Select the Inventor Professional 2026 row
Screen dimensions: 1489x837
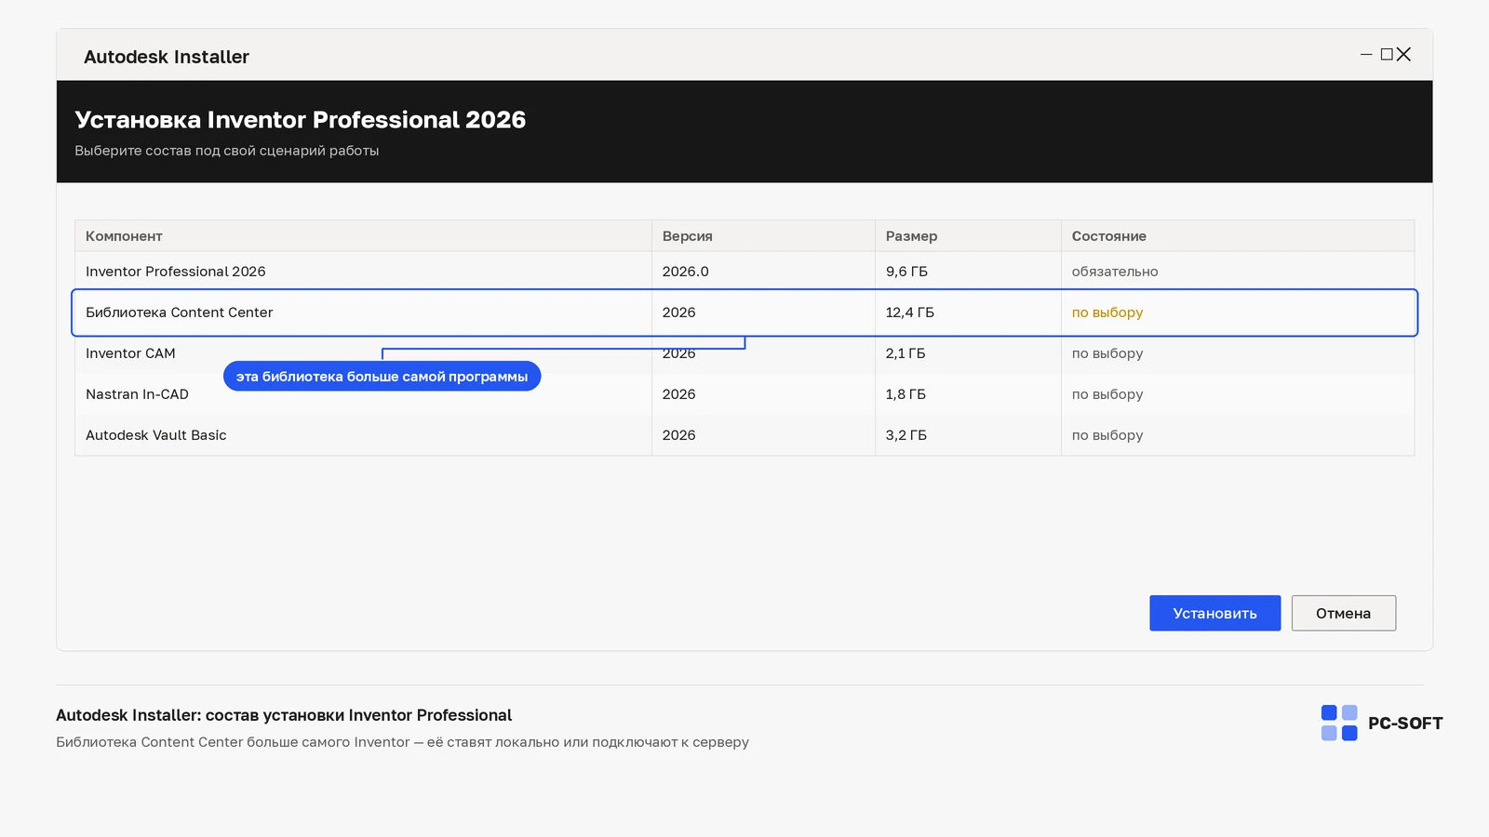744,272
